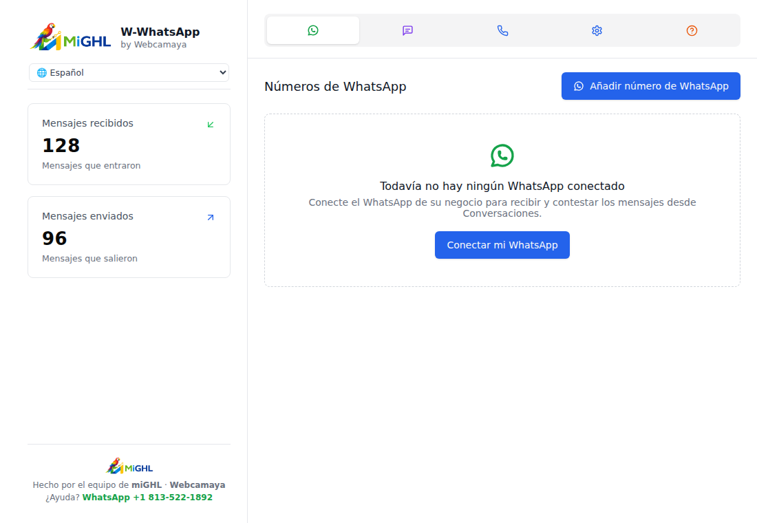Click the 'Mensajes que entraron' caption
The height and width of the screenshot is (523, 757).
point(92,166)
